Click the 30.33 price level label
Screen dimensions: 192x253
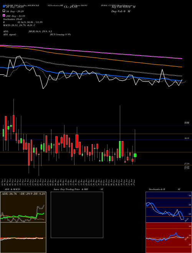pyautogui.click(x=187, y=138)
